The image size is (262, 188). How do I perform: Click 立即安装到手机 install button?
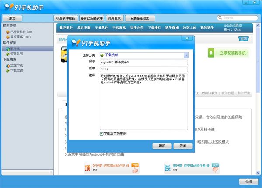click(x=228, y=53)
